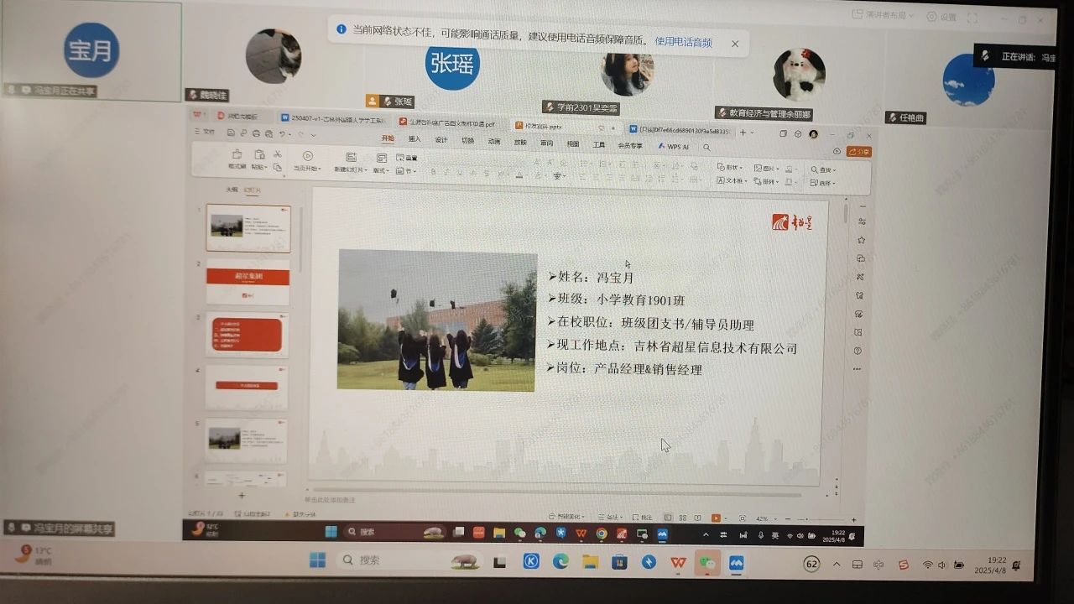1074x604 pixels.
Task: Open the 视图 ribbon tab
Action: [573, 144]
